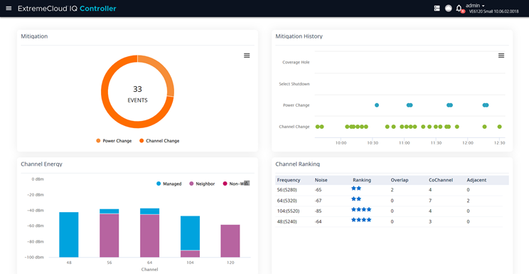Open the main hamburger navigation menu
Screen dimensions: 529x274
[9, 9]
